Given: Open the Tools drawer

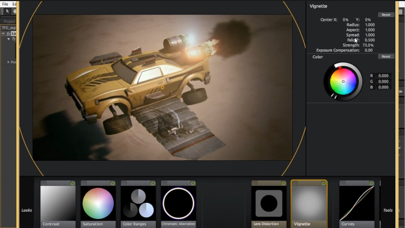Looking at the screenshot, I should 388,210.
